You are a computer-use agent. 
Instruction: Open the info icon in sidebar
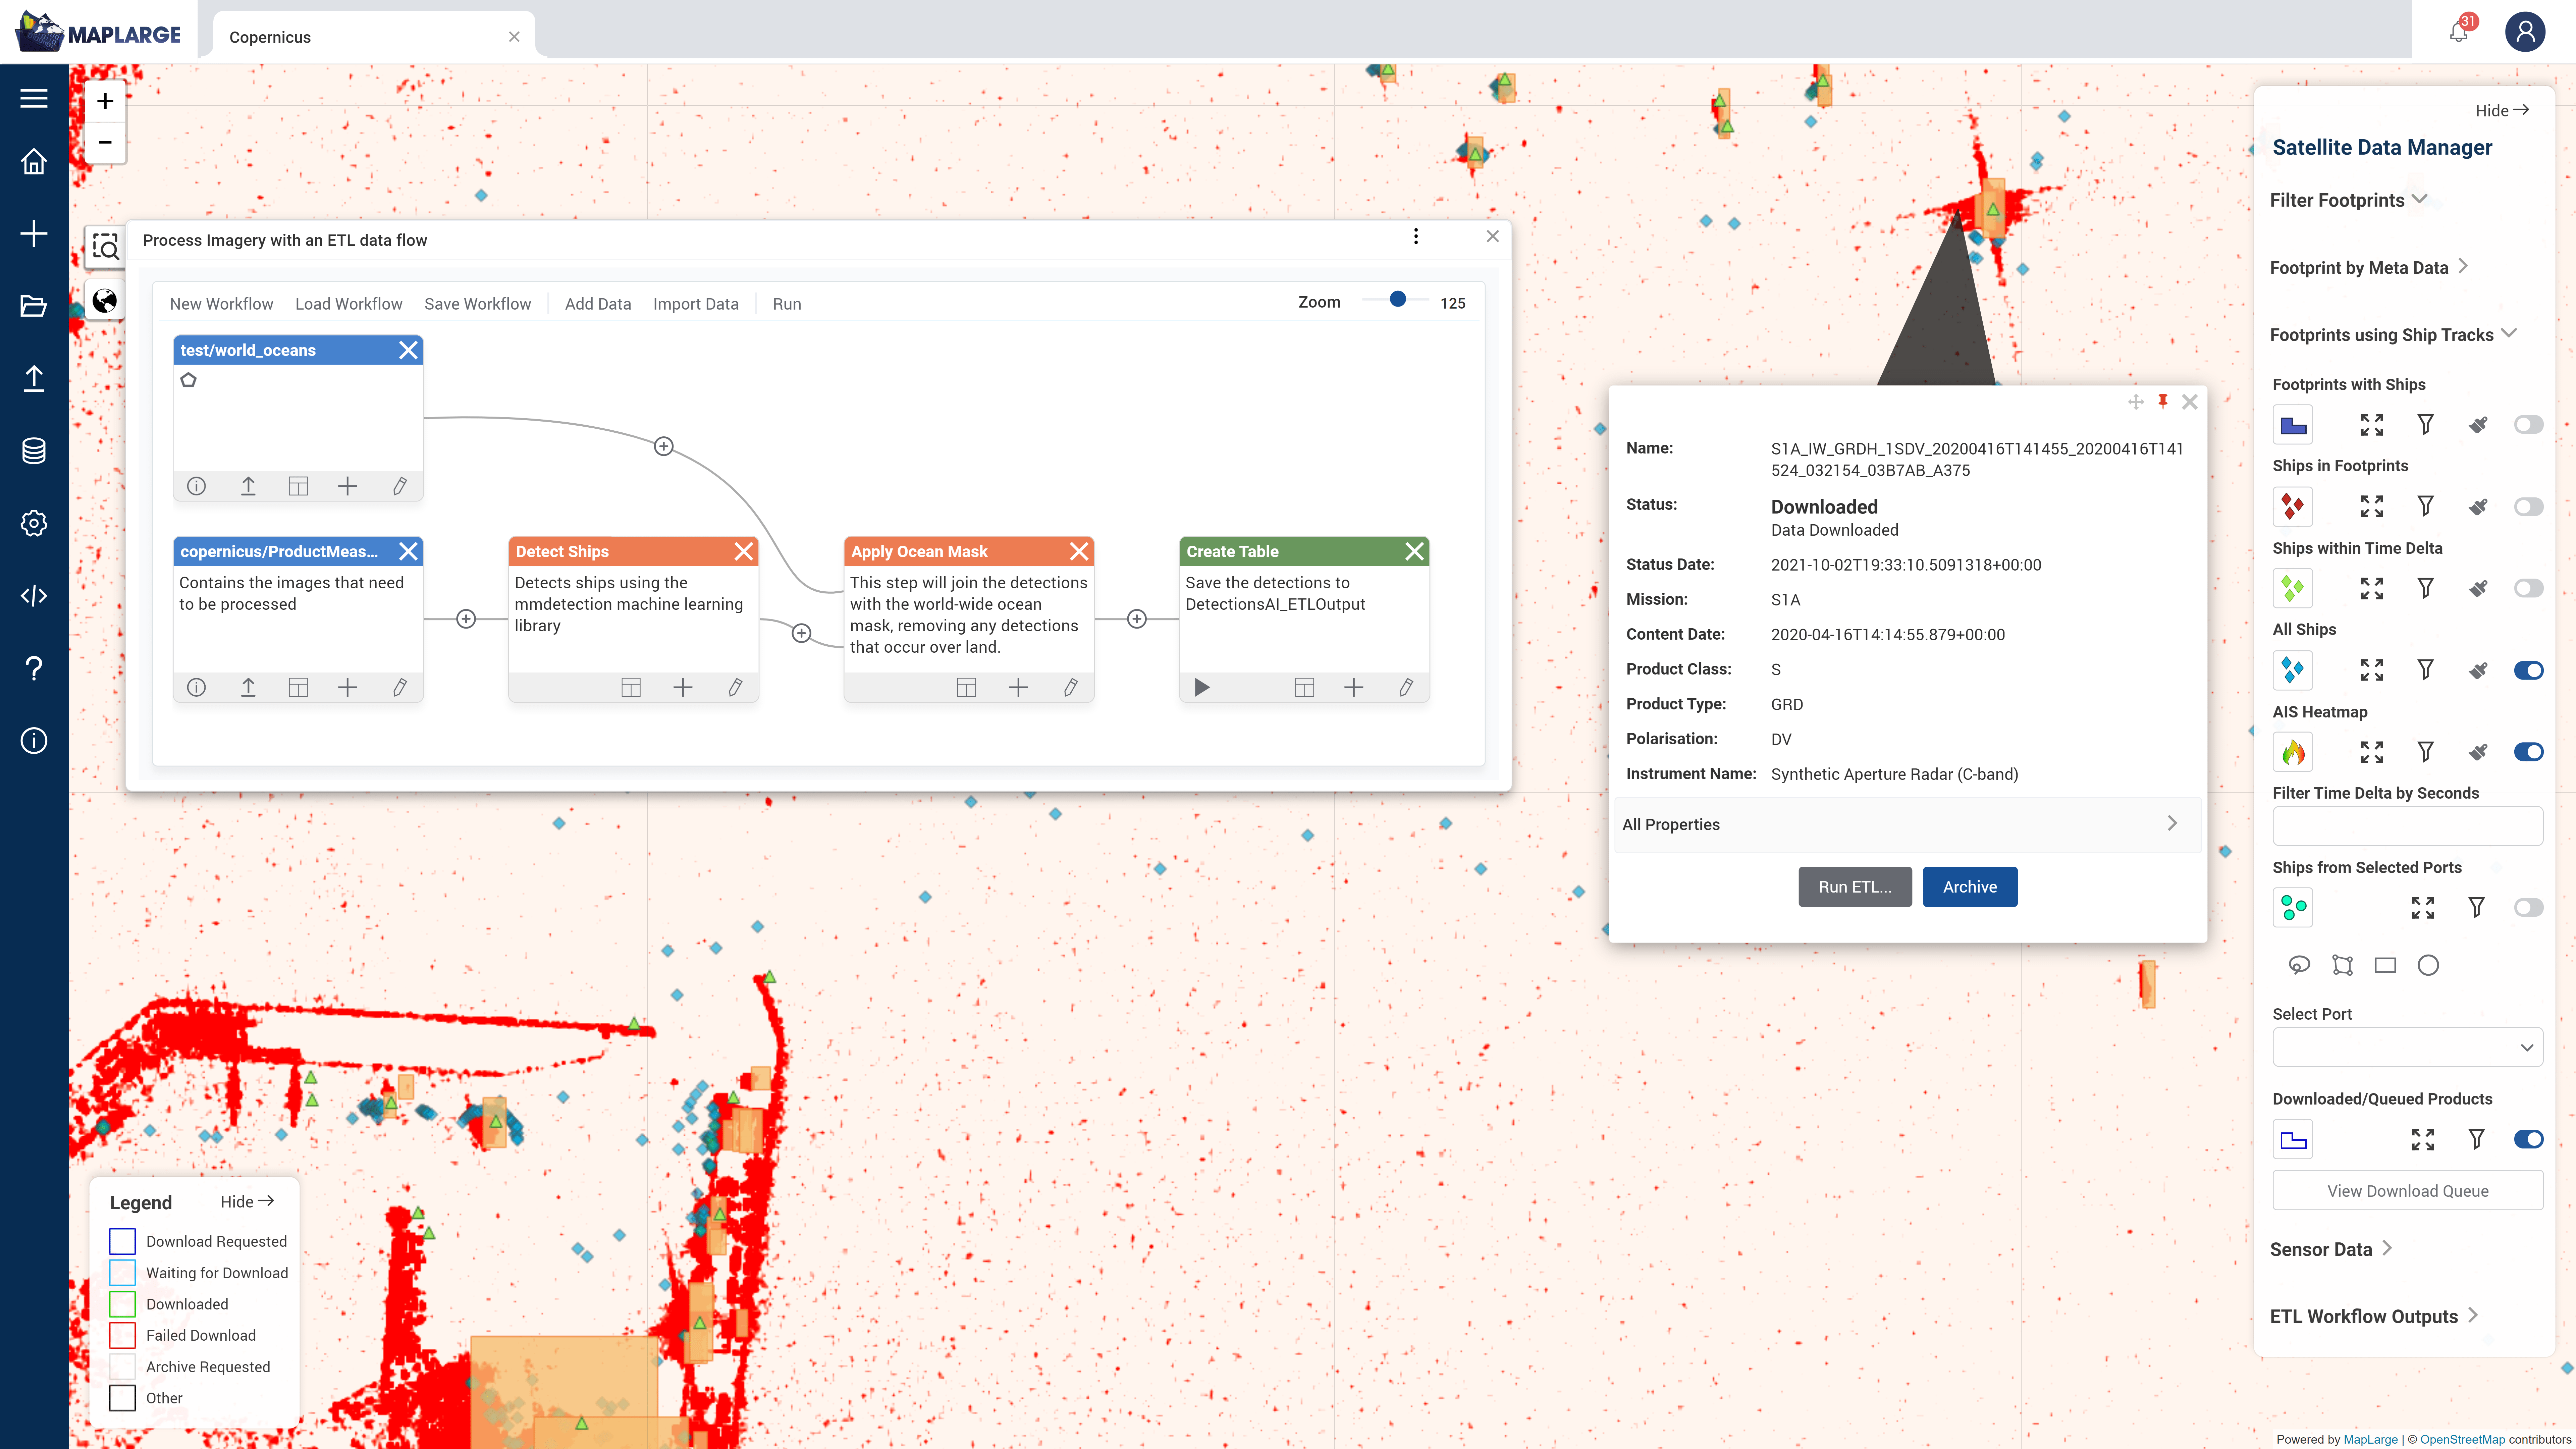click(34, 741)
